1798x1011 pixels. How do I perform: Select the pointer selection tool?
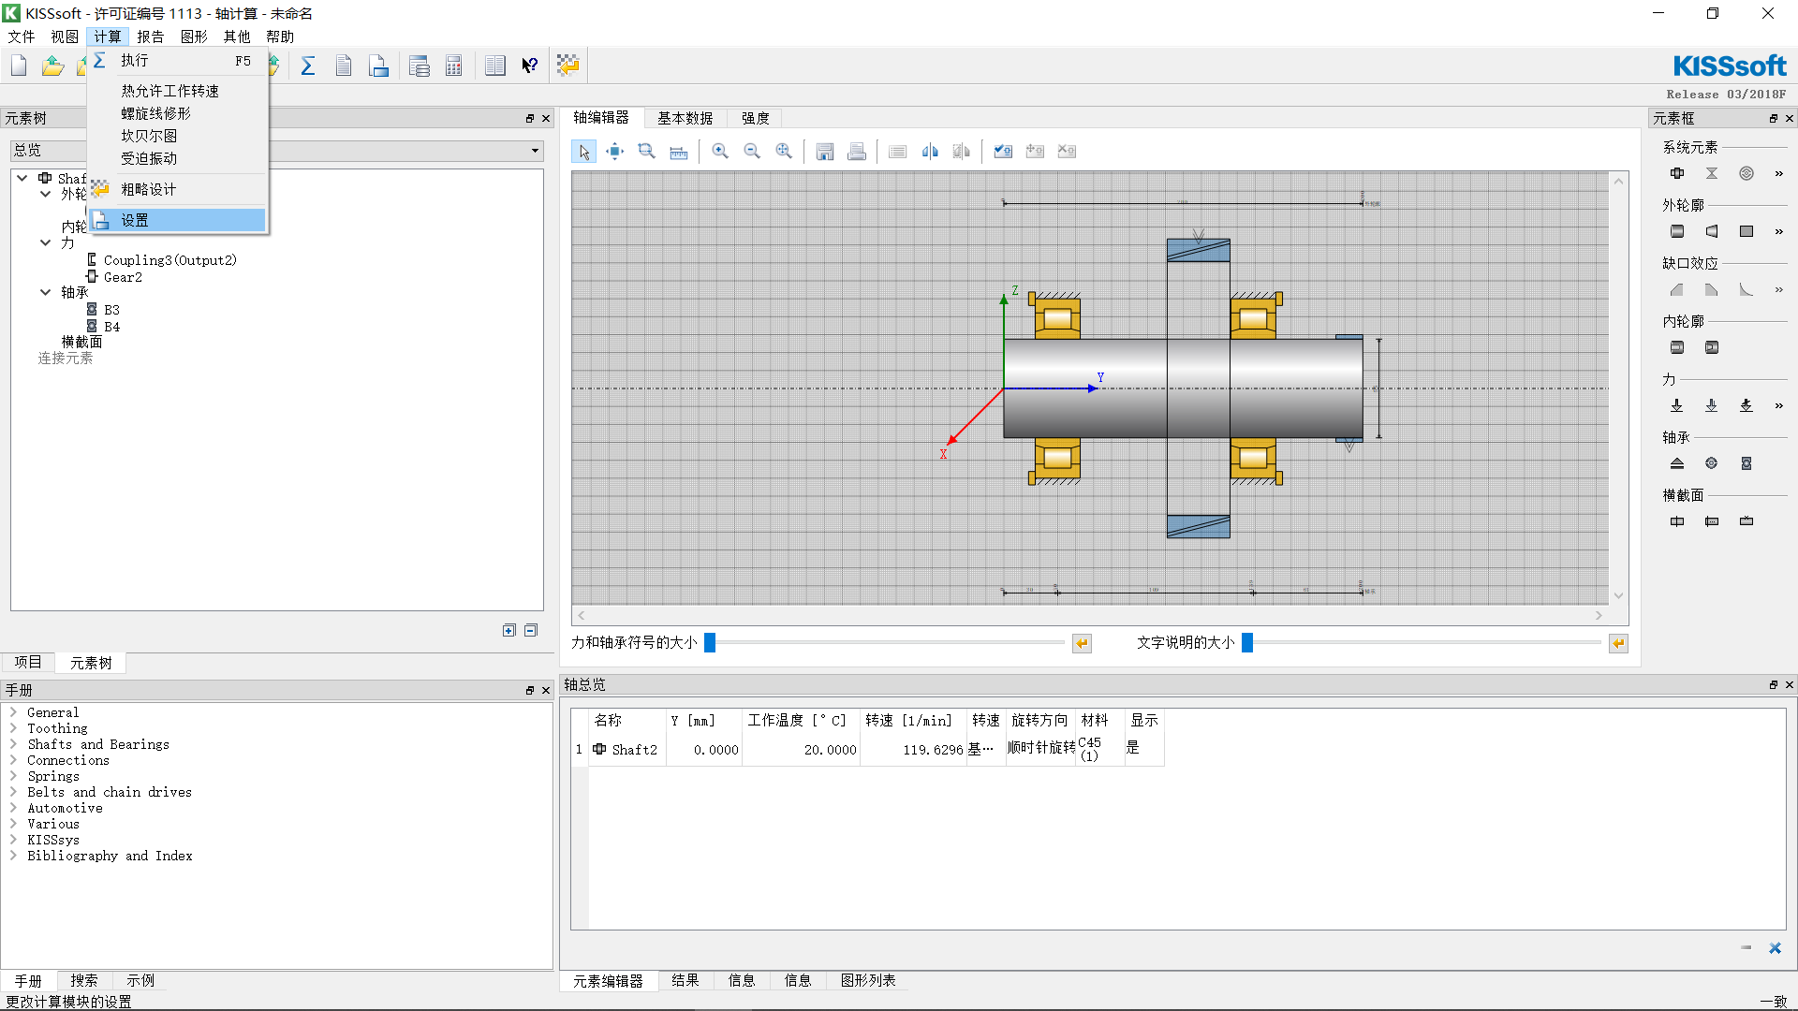[583, 152]
